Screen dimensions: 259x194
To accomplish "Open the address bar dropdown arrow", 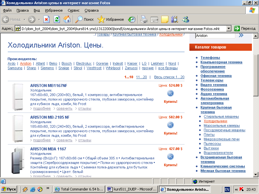I will pyautogui.click(x=229, y=28).
